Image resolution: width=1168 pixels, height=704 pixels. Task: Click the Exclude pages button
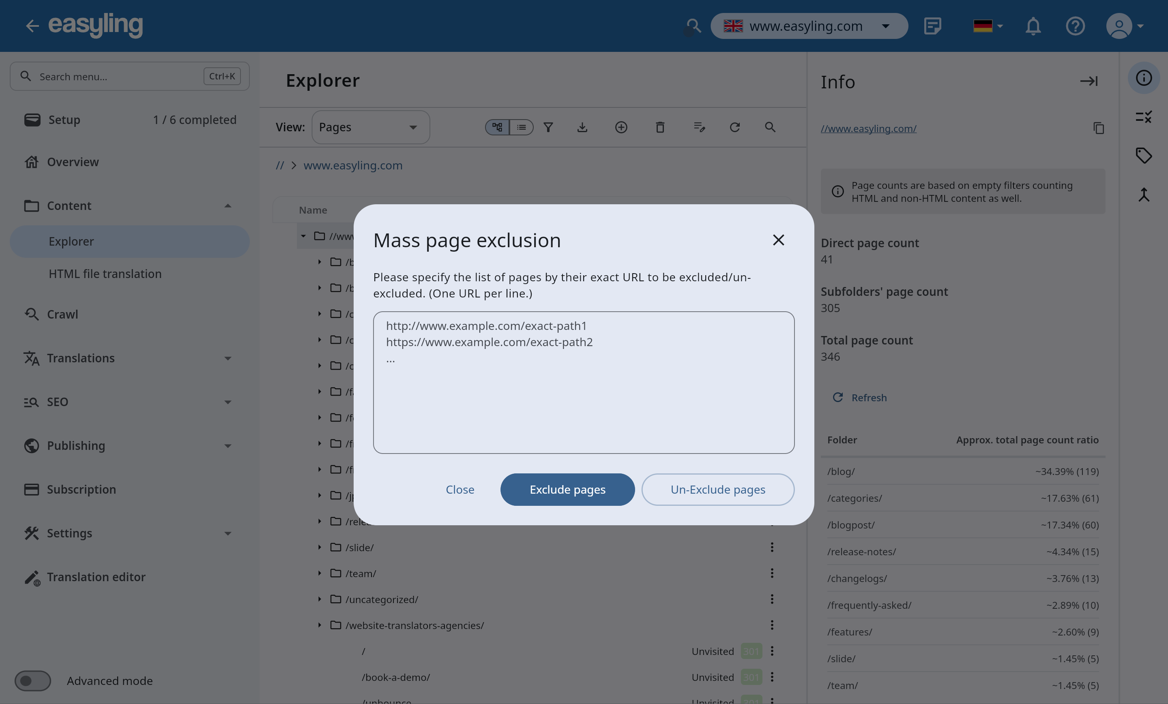(x=567, y=489)
